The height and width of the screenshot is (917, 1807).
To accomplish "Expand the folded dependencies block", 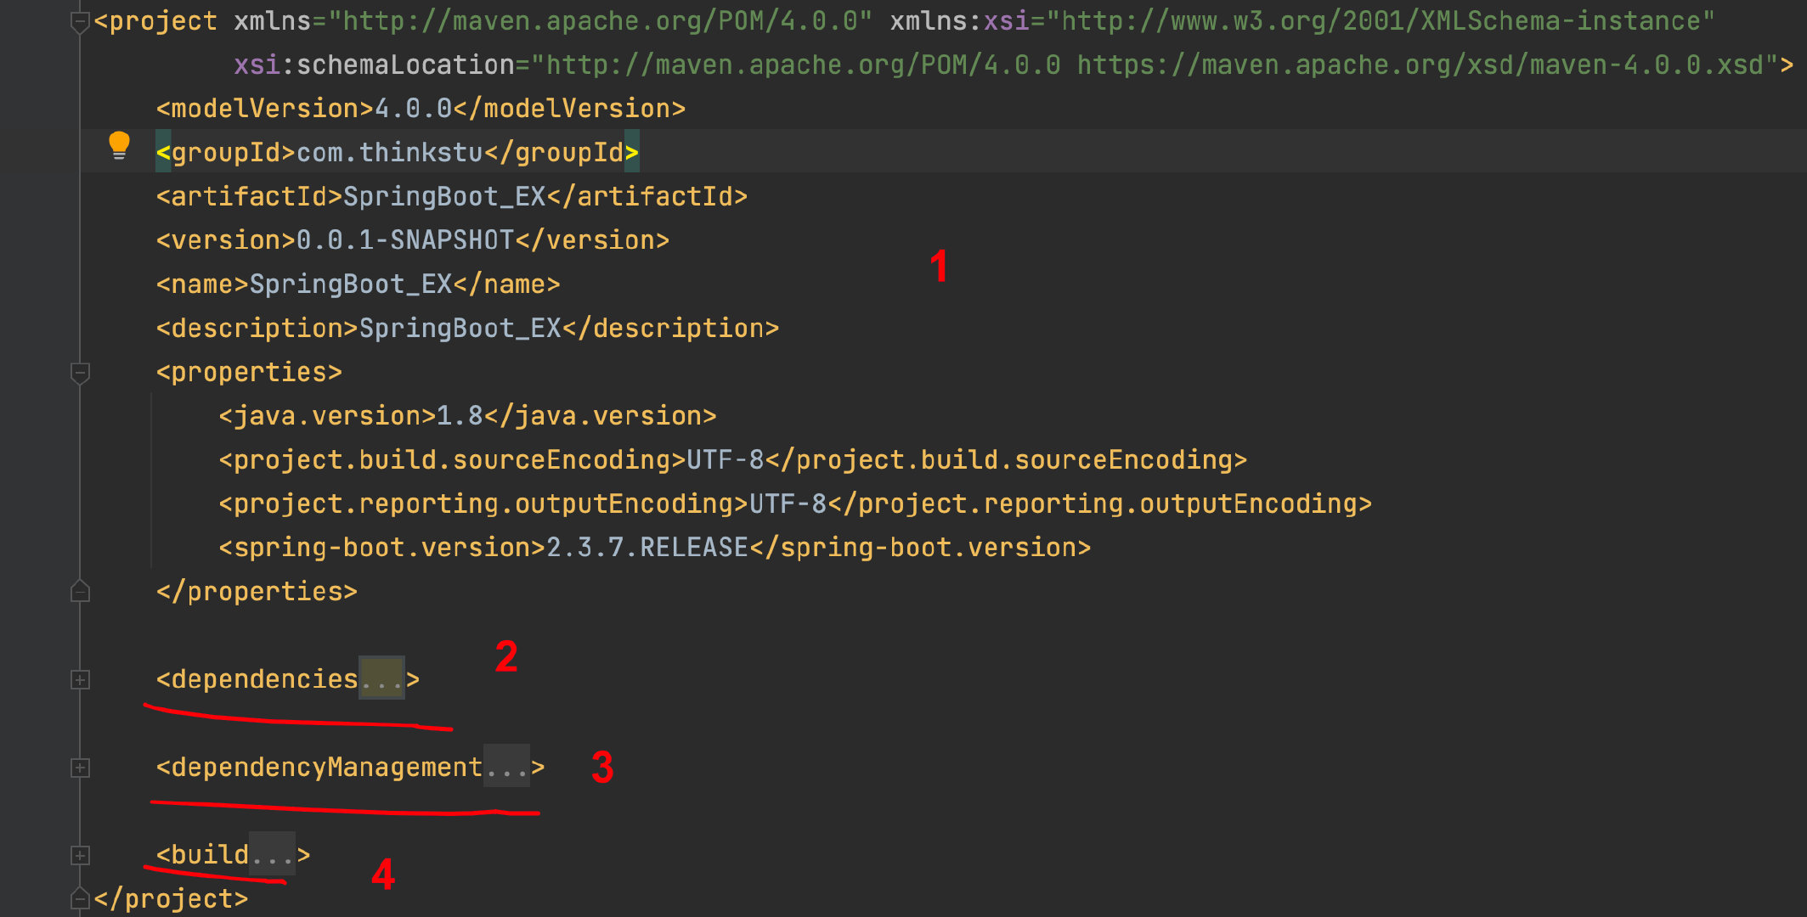I will [80, 679].
